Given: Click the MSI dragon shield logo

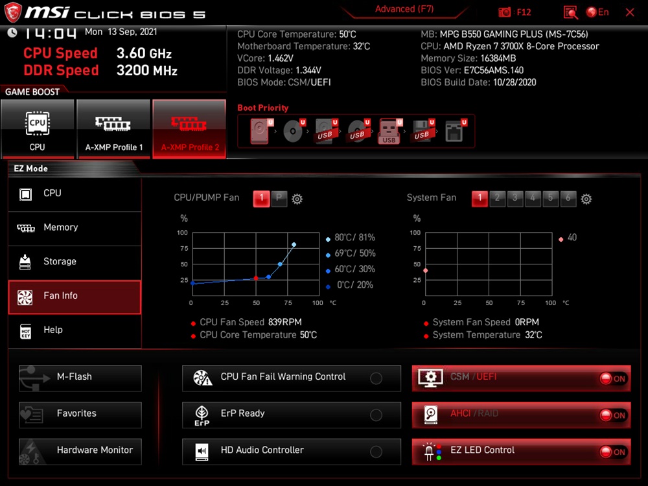Looking at the screenshot, I should 12,12.
